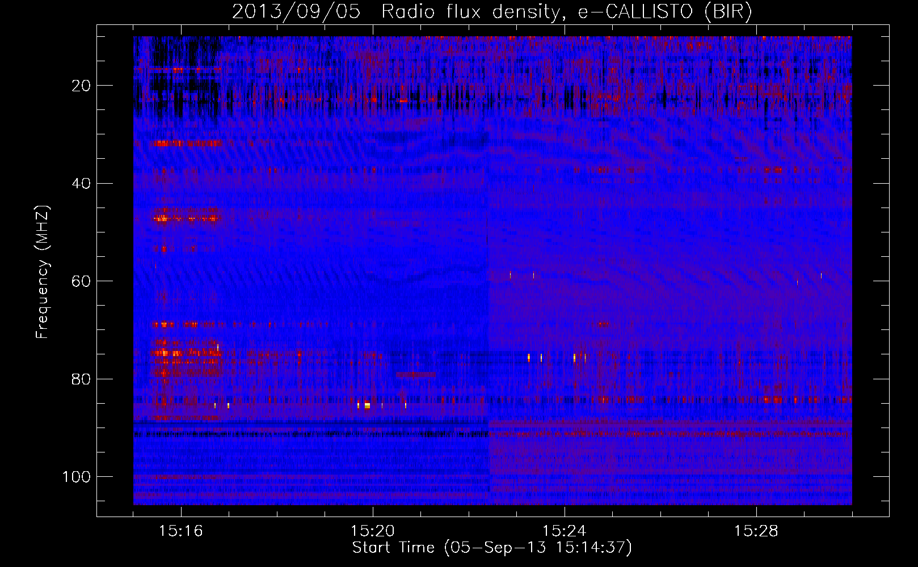The width and height of the screenshot is (918, 567).
Task: Click the frequency tick label '100'
Action: (77, 477)
